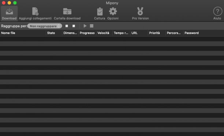Screen dimensions: 224x136
Task: Click the Dimens... column header
Action: point(70,33)
